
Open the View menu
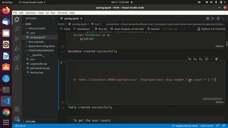click(41, 13)
